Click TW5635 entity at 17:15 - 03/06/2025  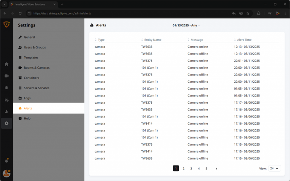147,159
